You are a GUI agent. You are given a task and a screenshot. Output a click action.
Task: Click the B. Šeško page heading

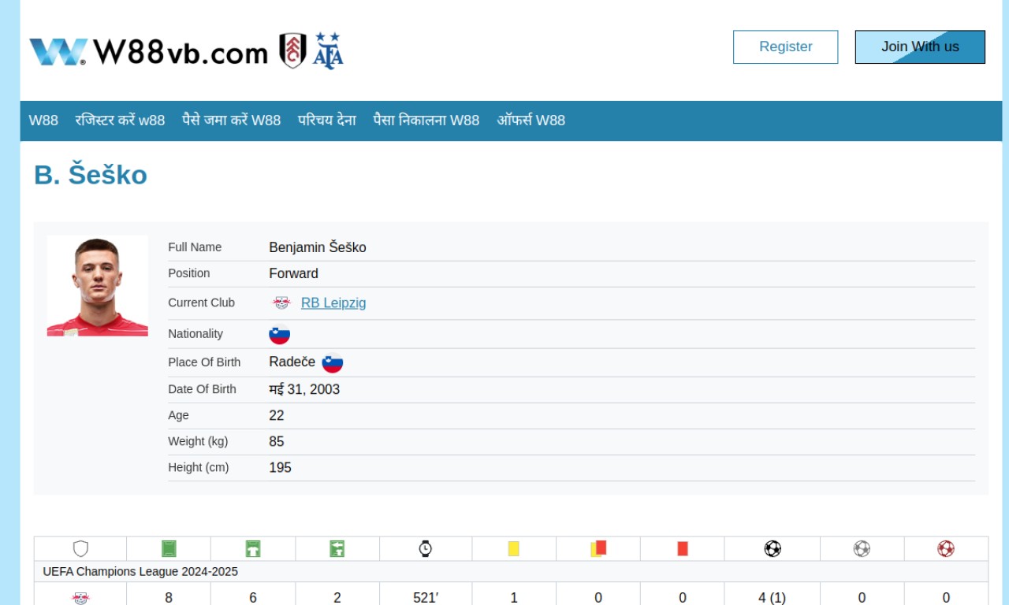pyautogui.click(x=91, y=175)
